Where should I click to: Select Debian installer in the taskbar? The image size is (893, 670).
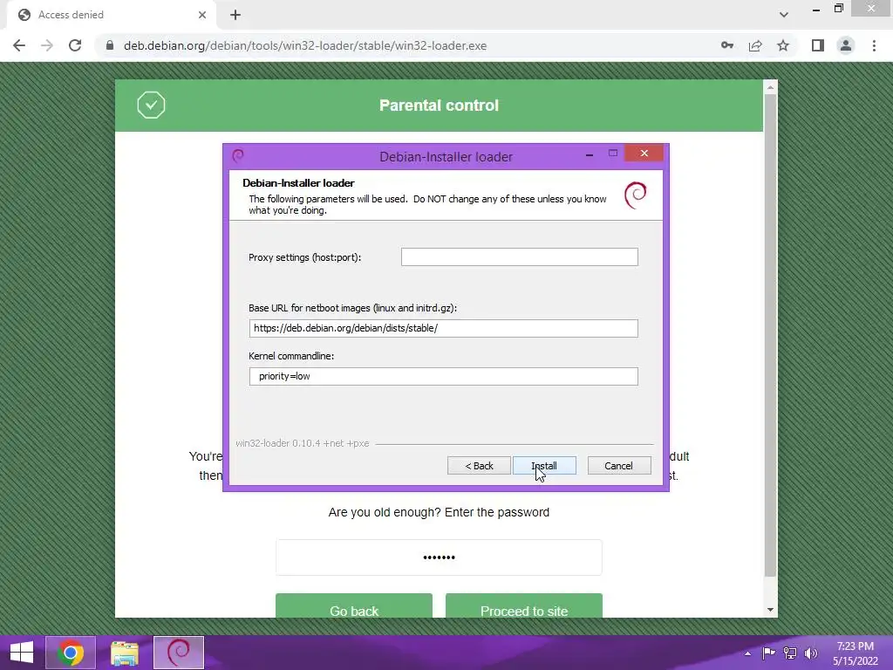pos(179,653)
